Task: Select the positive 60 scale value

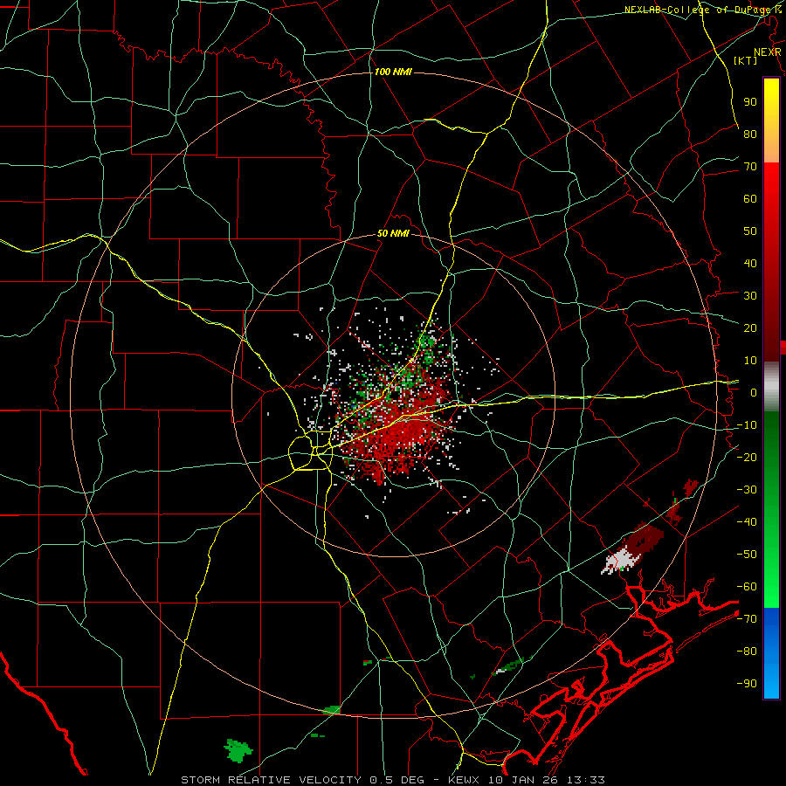Action: (750, 198)
